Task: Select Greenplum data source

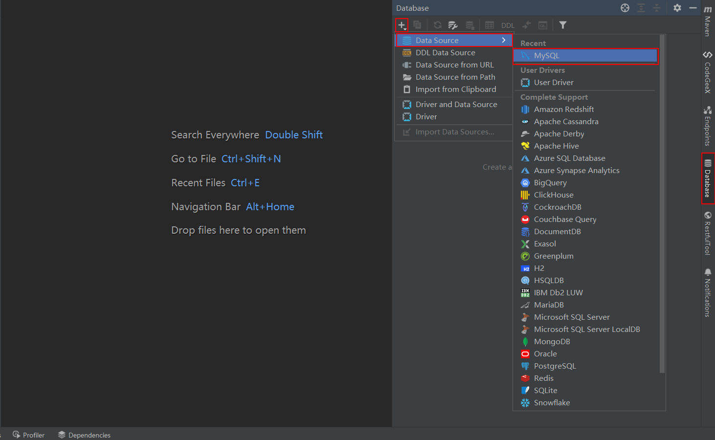Action: pos(585,256)
